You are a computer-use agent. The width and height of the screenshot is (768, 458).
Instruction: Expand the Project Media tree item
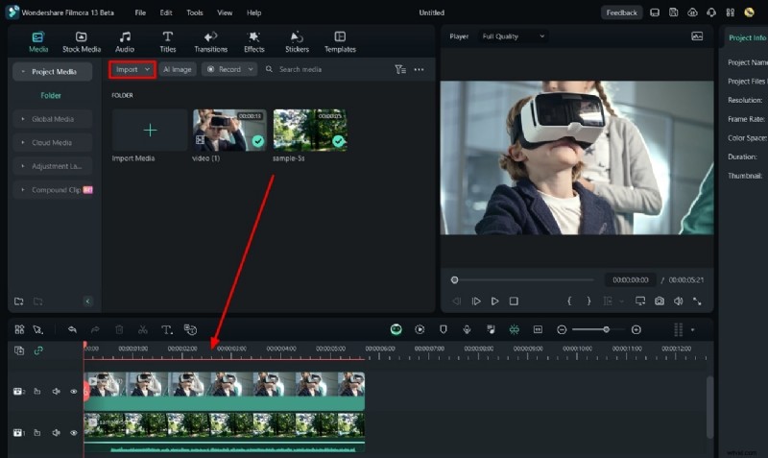coord(53,71)
